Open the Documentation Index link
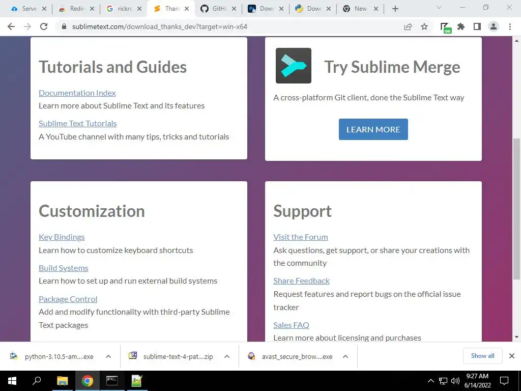 coord(77,93)
